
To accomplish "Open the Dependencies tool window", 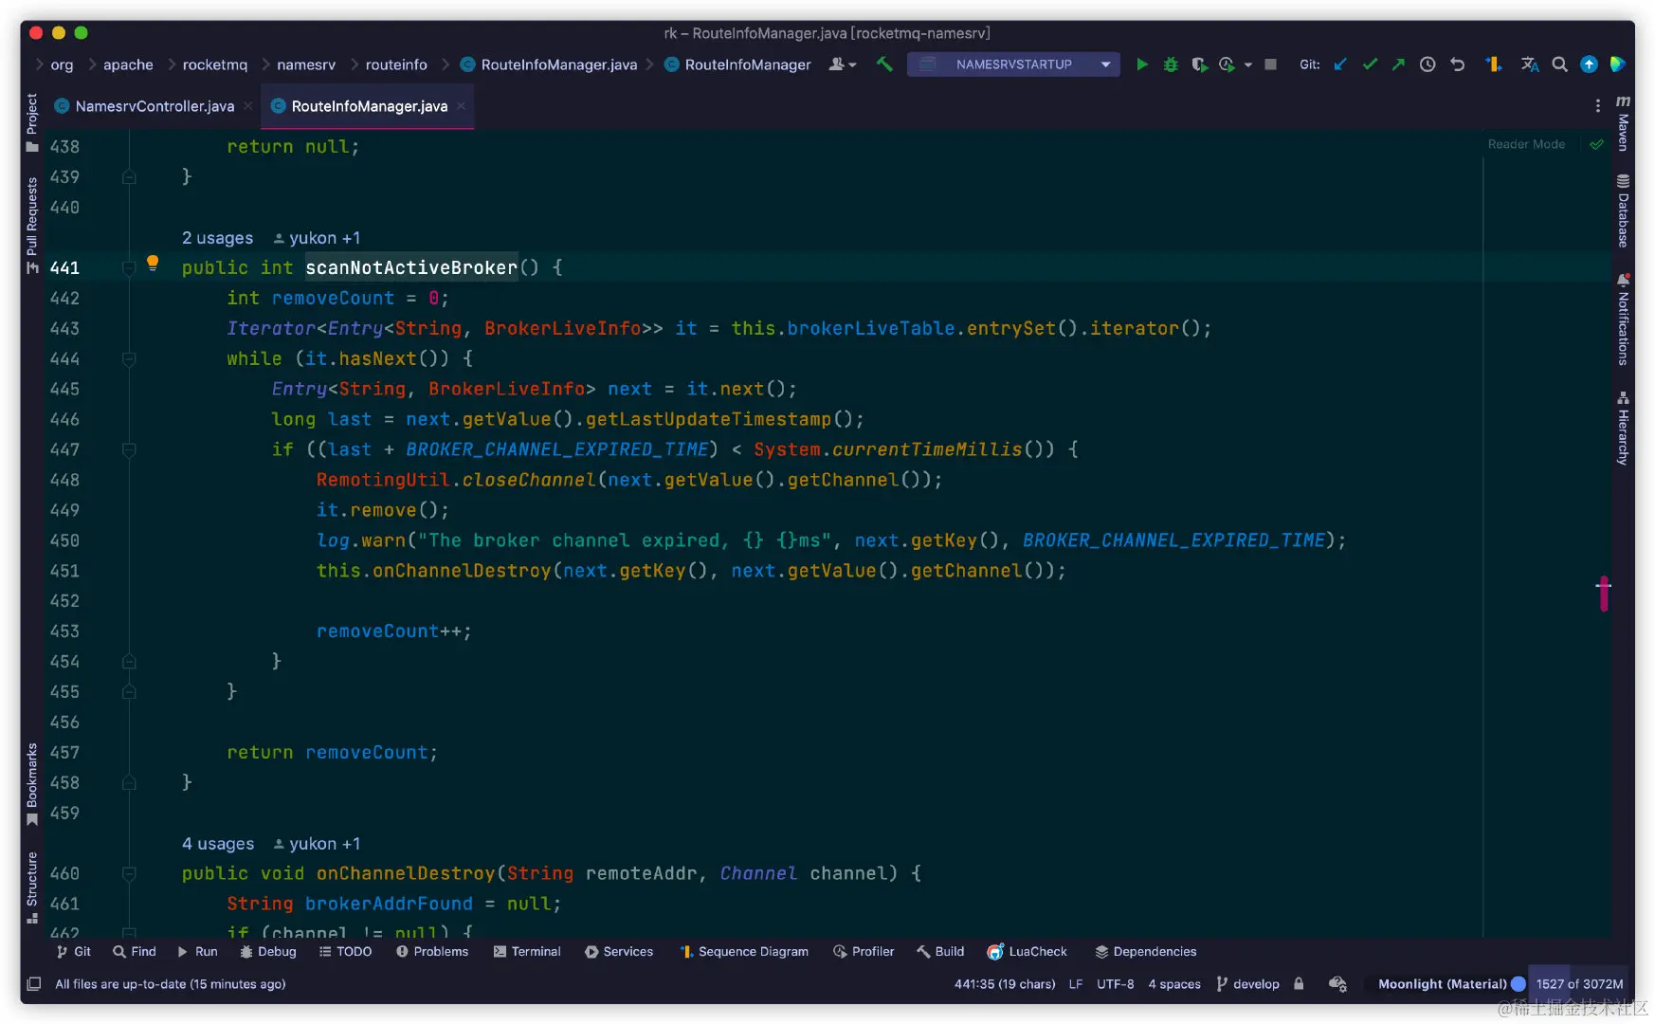I will tap(1146, 951).
